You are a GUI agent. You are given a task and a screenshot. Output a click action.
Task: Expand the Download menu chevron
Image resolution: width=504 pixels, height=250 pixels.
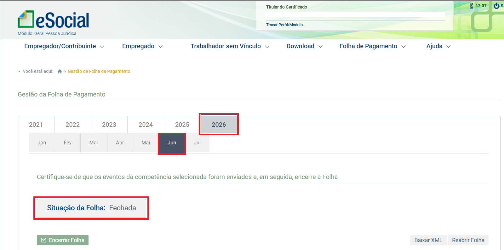click(x=321, y=47)
